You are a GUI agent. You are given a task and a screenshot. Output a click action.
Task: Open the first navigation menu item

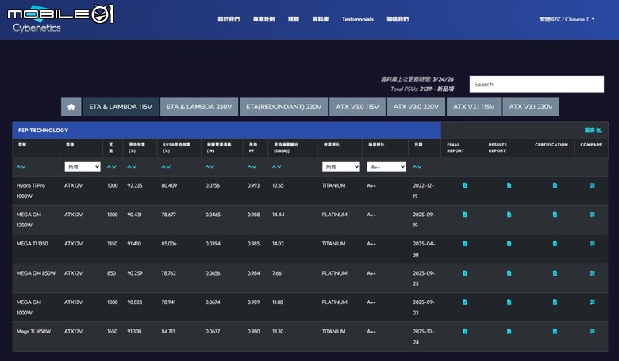(x=229, y=19)
